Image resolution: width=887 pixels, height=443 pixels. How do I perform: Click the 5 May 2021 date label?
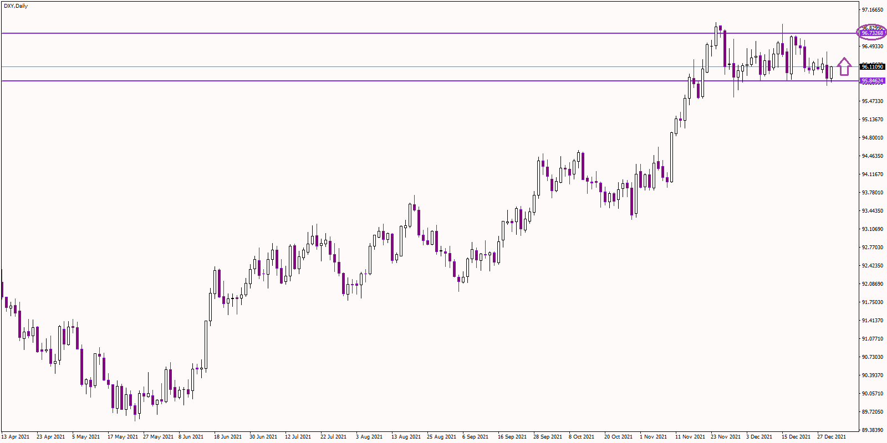coord(86,437)
